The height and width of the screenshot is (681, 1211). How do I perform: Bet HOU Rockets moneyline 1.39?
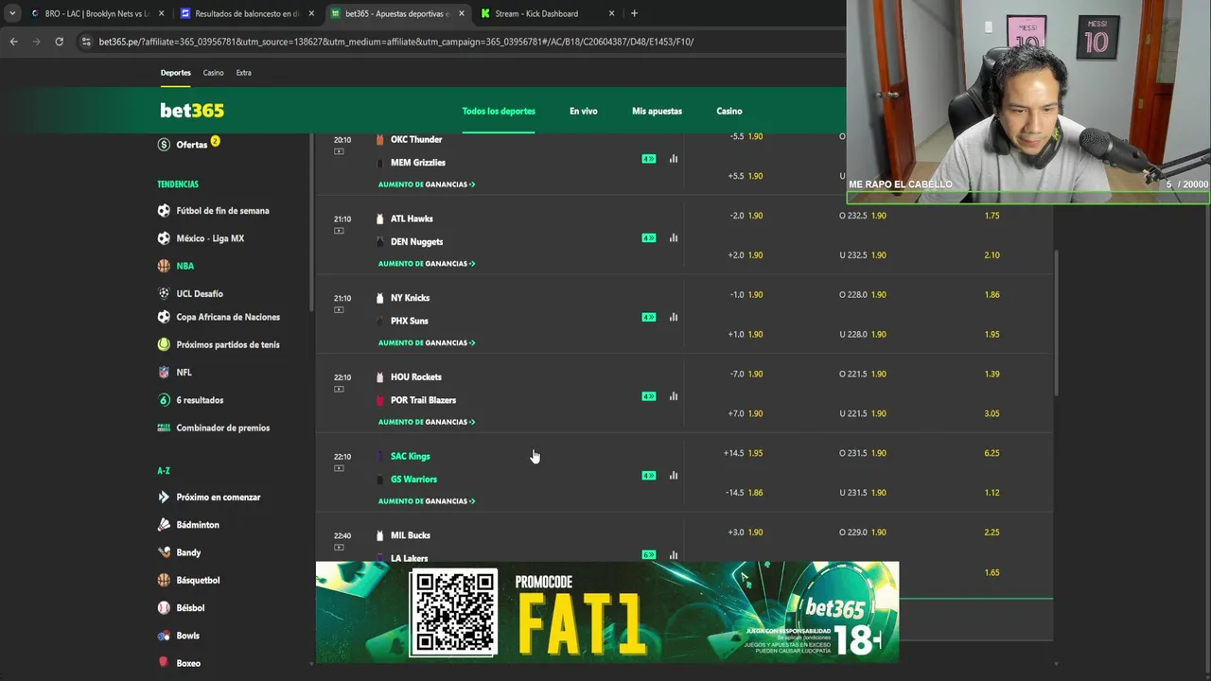pos(992,375)
